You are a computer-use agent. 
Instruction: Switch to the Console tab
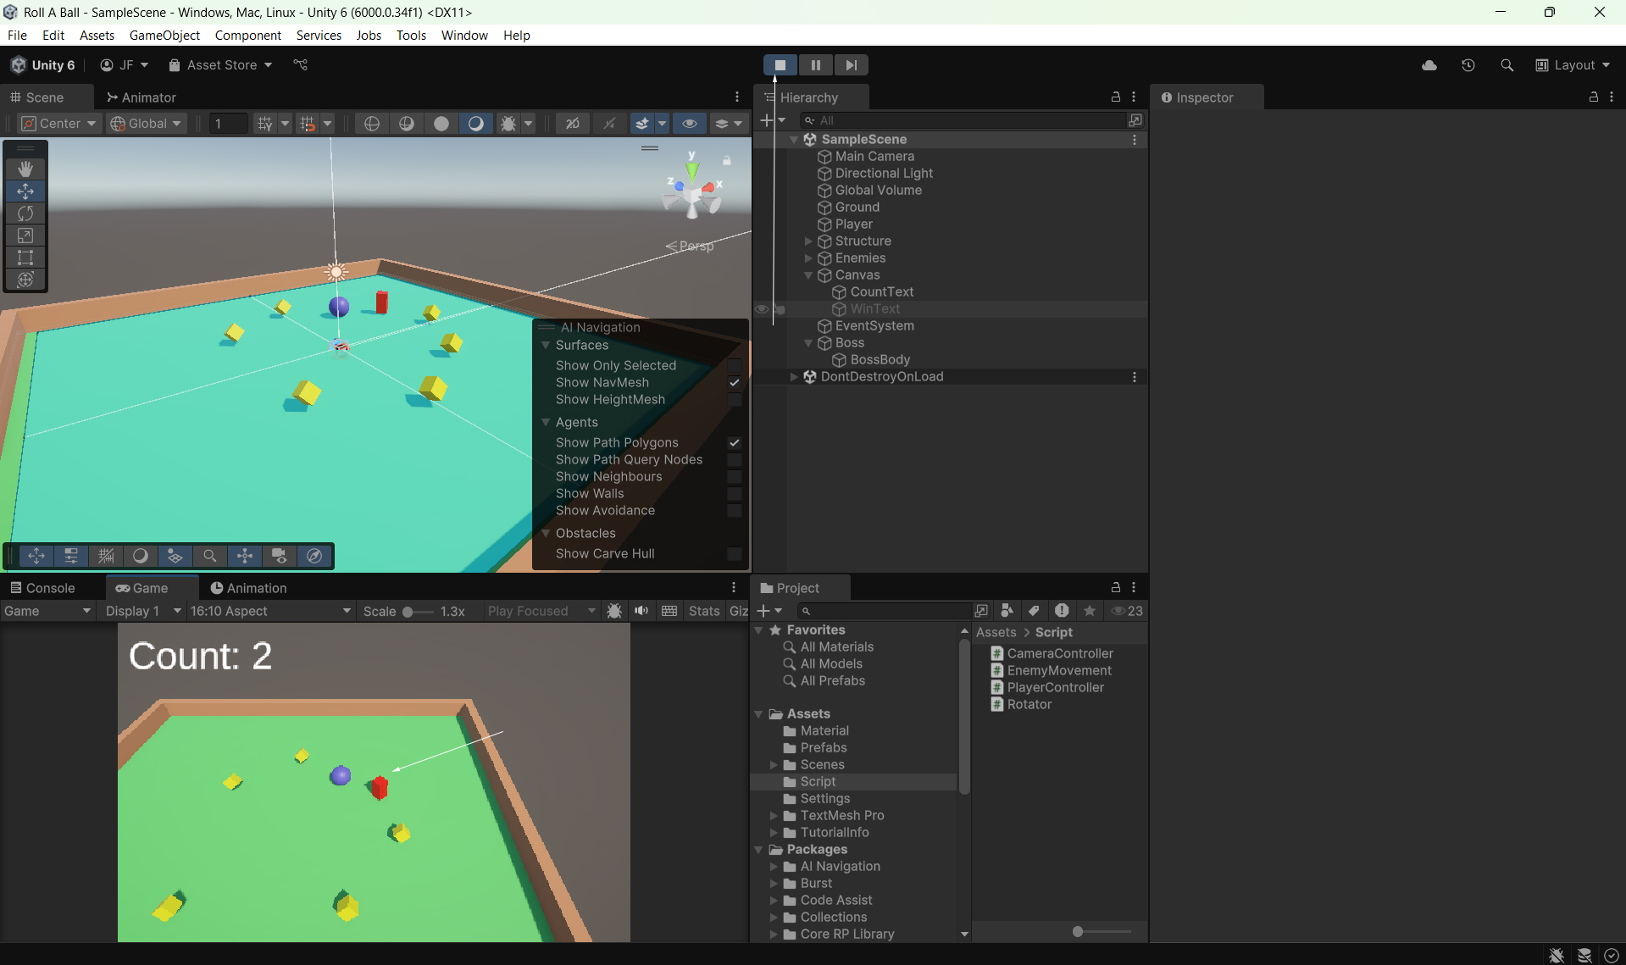tap(42, 588)
